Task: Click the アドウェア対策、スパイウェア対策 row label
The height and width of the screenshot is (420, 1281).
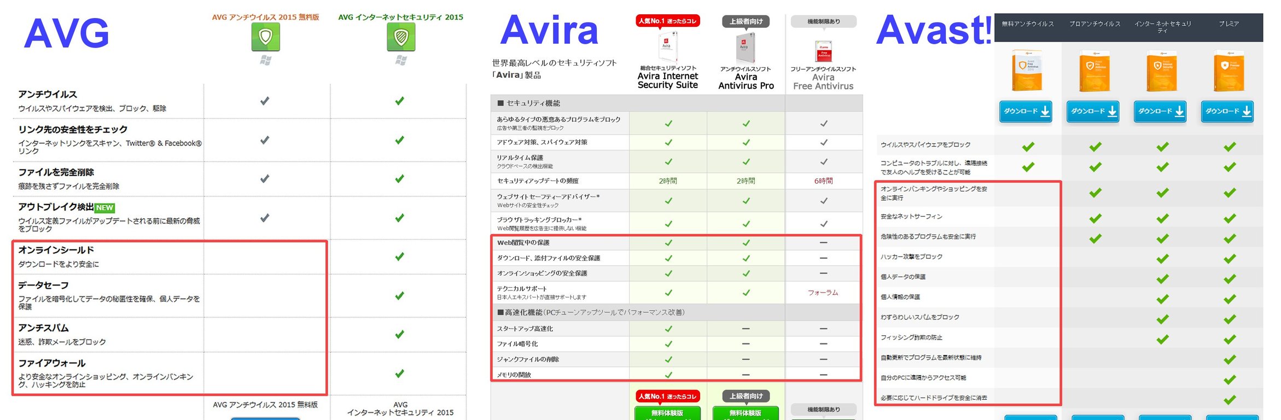Action: point(542,142)
